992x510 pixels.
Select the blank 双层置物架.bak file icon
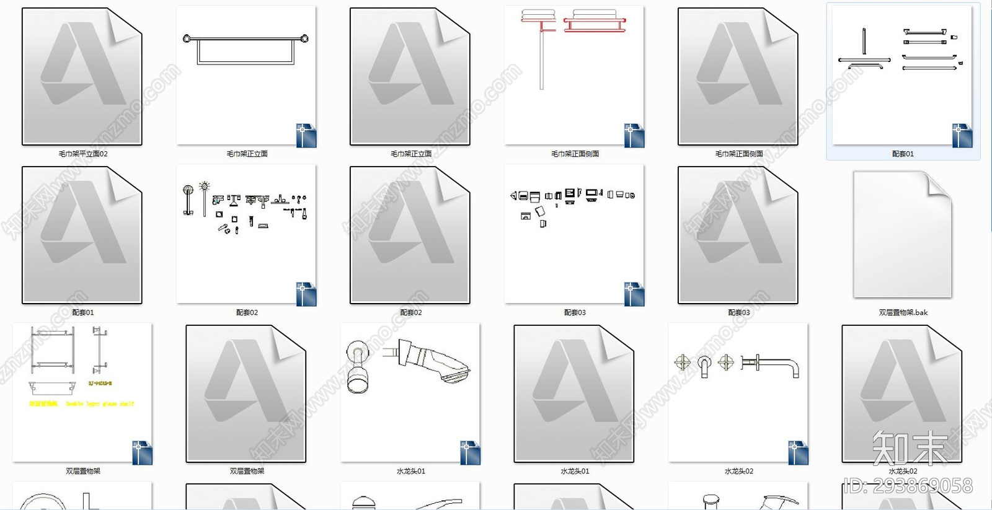[902, 235]
